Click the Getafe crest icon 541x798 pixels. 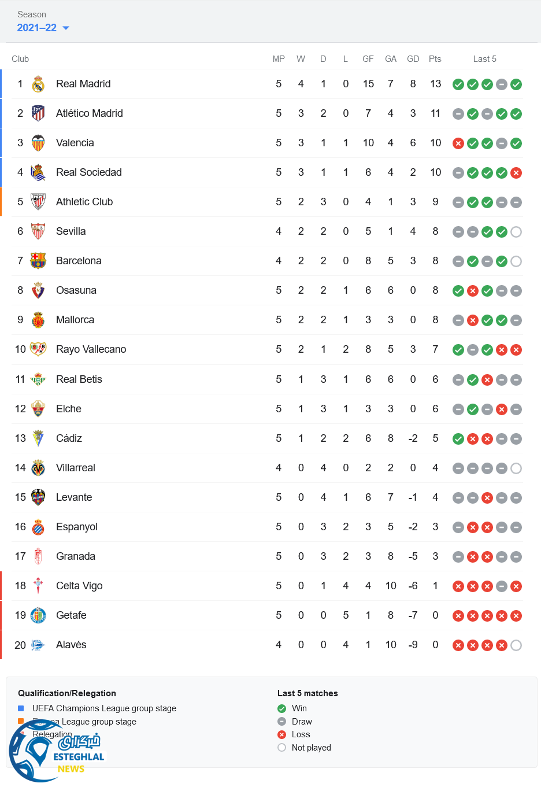[x=38, y=615]
